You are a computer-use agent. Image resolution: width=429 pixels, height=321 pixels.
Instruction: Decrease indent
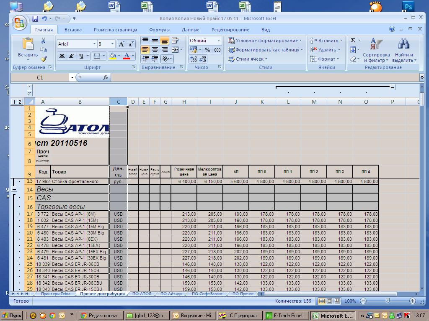(145, 59)
